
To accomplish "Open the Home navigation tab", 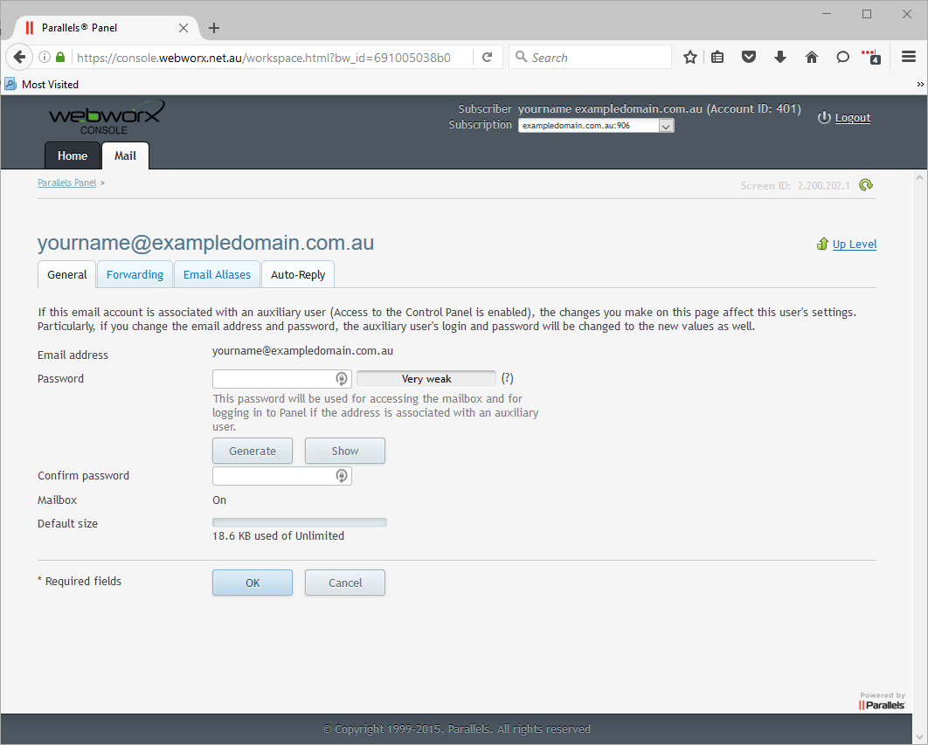I will 73,156.
